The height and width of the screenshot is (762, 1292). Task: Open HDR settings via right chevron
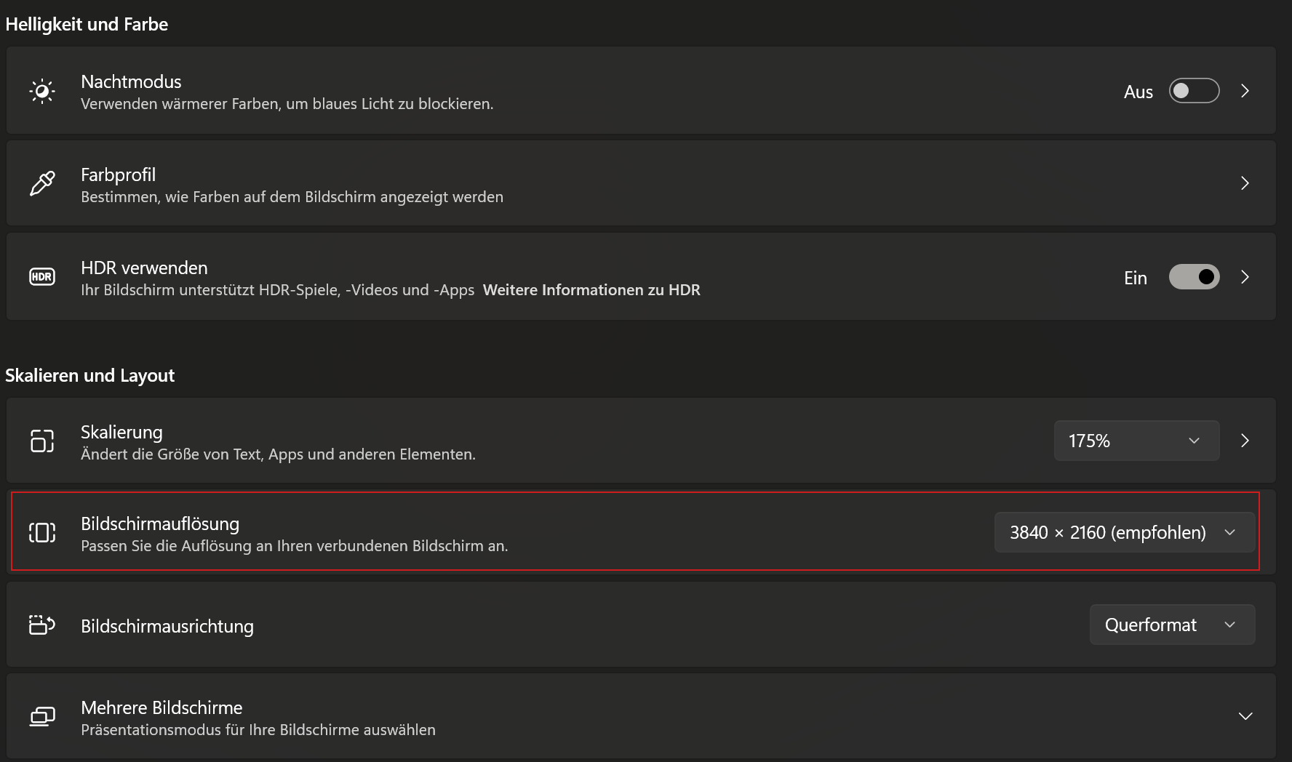pyautogui.click(x=1245, y=277)
